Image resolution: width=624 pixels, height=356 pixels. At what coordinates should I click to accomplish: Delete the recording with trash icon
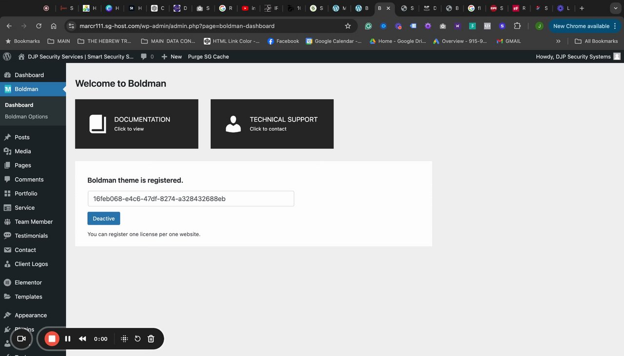pyautogui.click(x=151, y=338)
